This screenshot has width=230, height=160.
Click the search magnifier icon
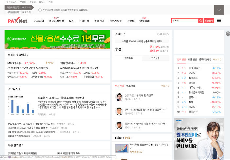[x=201, y=21]
